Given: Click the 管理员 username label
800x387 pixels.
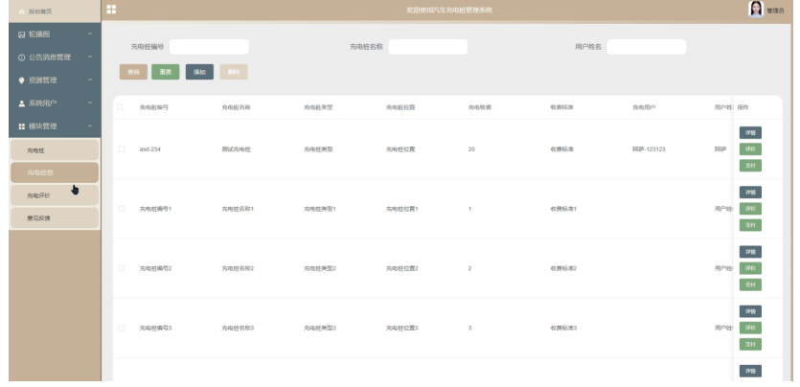Looking at the screenshot, I should [x=775, y=11].
